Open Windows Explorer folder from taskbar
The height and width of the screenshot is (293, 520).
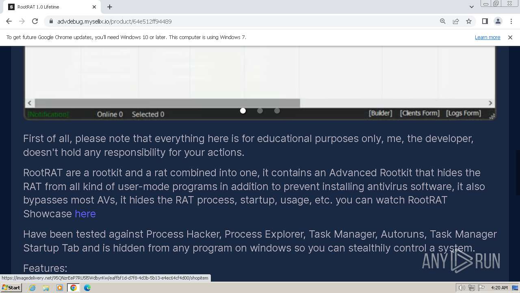coord(46,288)
